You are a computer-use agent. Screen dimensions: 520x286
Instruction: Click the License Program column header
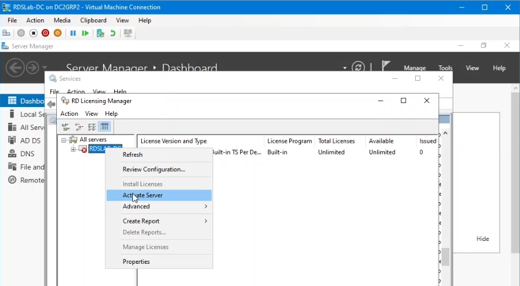[289, 141]
